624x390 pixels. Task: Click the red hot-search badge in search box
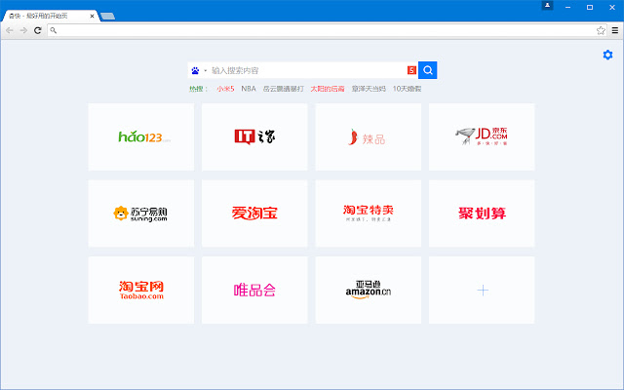pos(411,70)
